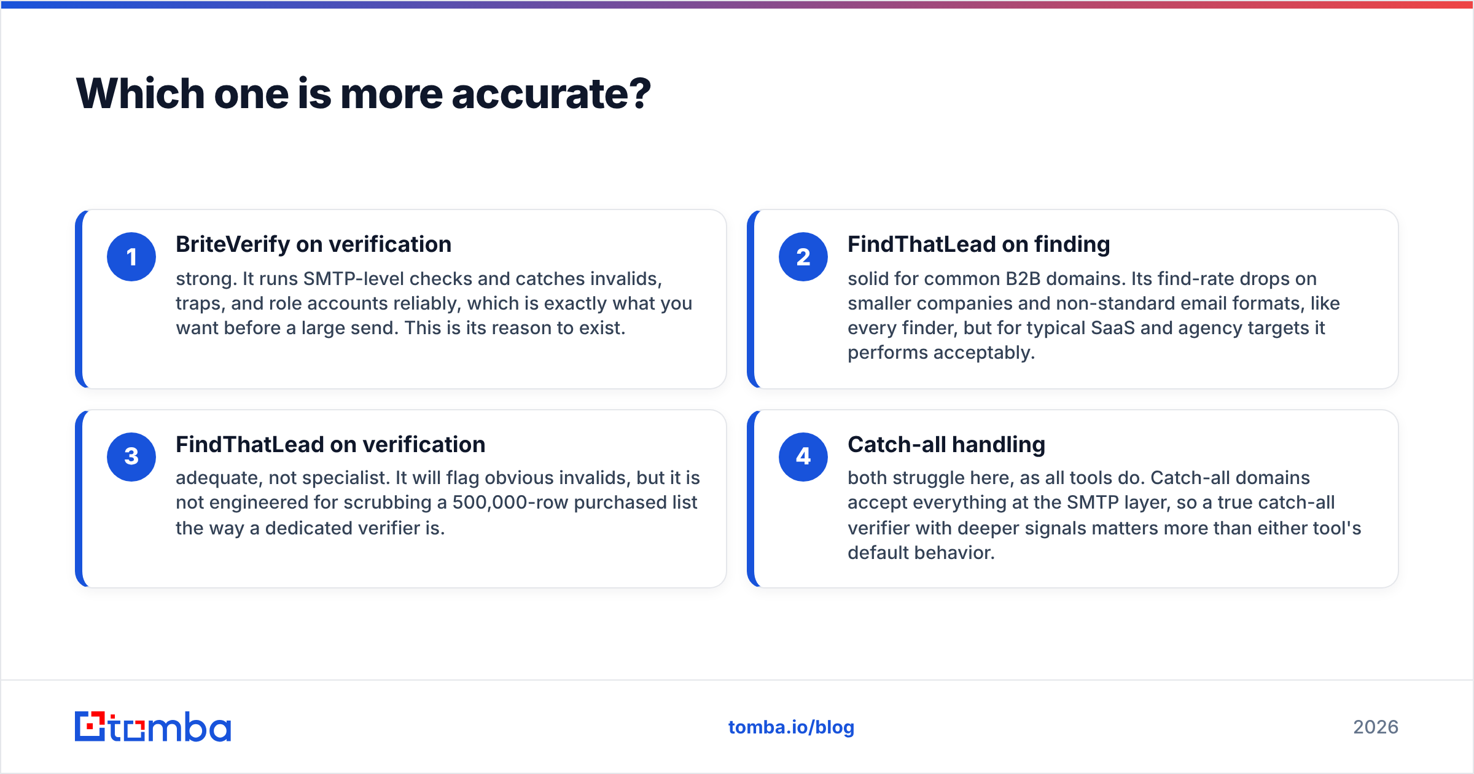This screenshot has width=1474, height=774.
Task: Click the Tomba logo square icon
Action: coord(90,727)
